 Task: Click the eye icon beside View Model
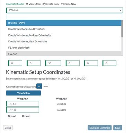[27, 4]
